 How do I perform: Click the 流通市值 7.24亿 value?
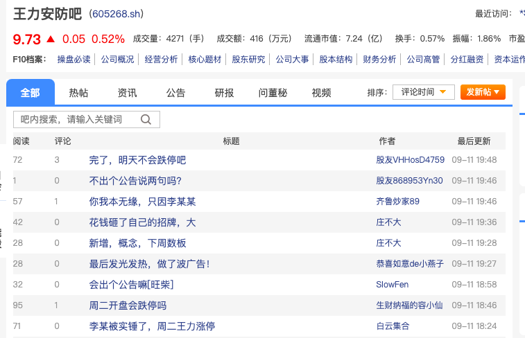(343, 39)
